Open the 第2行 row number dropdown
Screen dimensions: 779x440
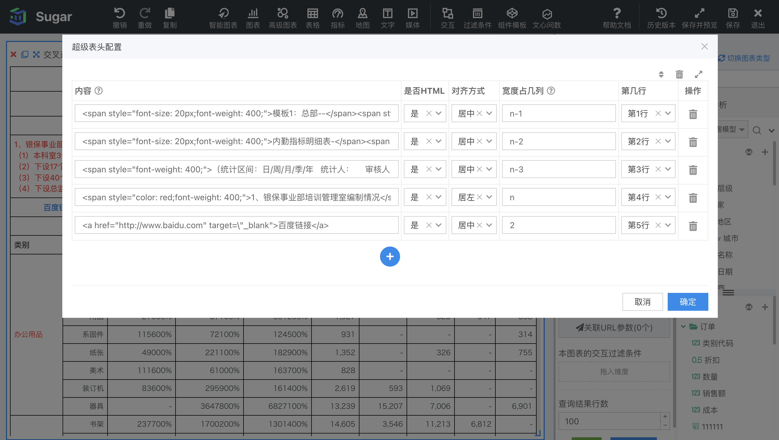pyautogui.click(x=668, y=141)
